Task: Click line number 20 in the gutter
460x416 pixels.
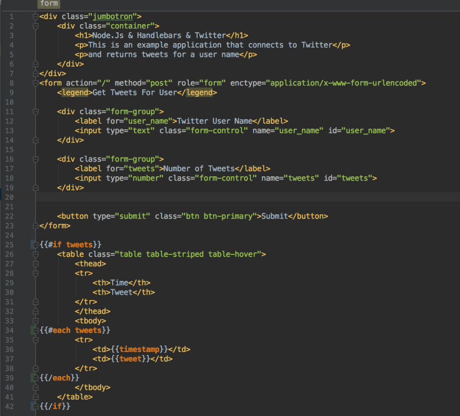Action: point(9,197)
